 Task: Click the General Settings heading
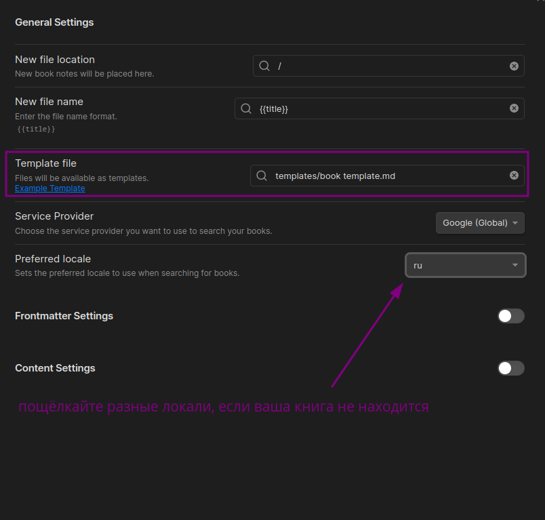pos(54,22)
